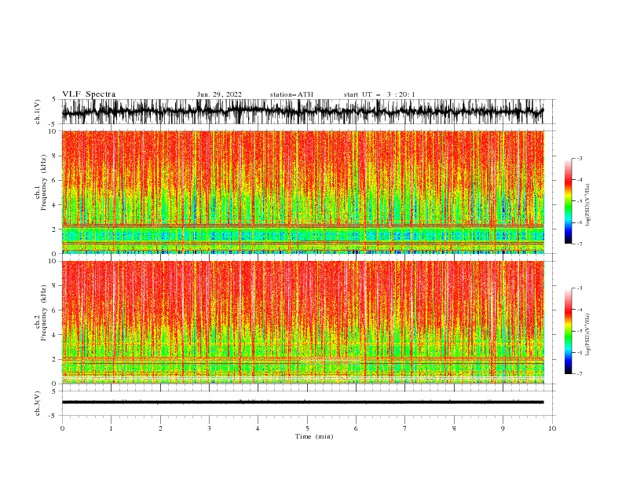Click the "6" kHz tick on ch.1 spectrogram

(55, 180)
